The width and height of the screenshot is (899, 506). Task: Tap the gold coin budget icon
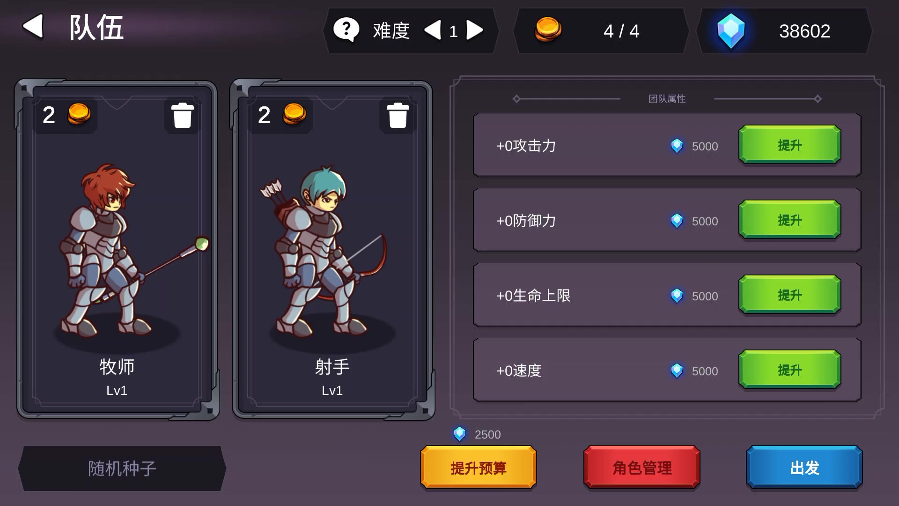[548, 30]
